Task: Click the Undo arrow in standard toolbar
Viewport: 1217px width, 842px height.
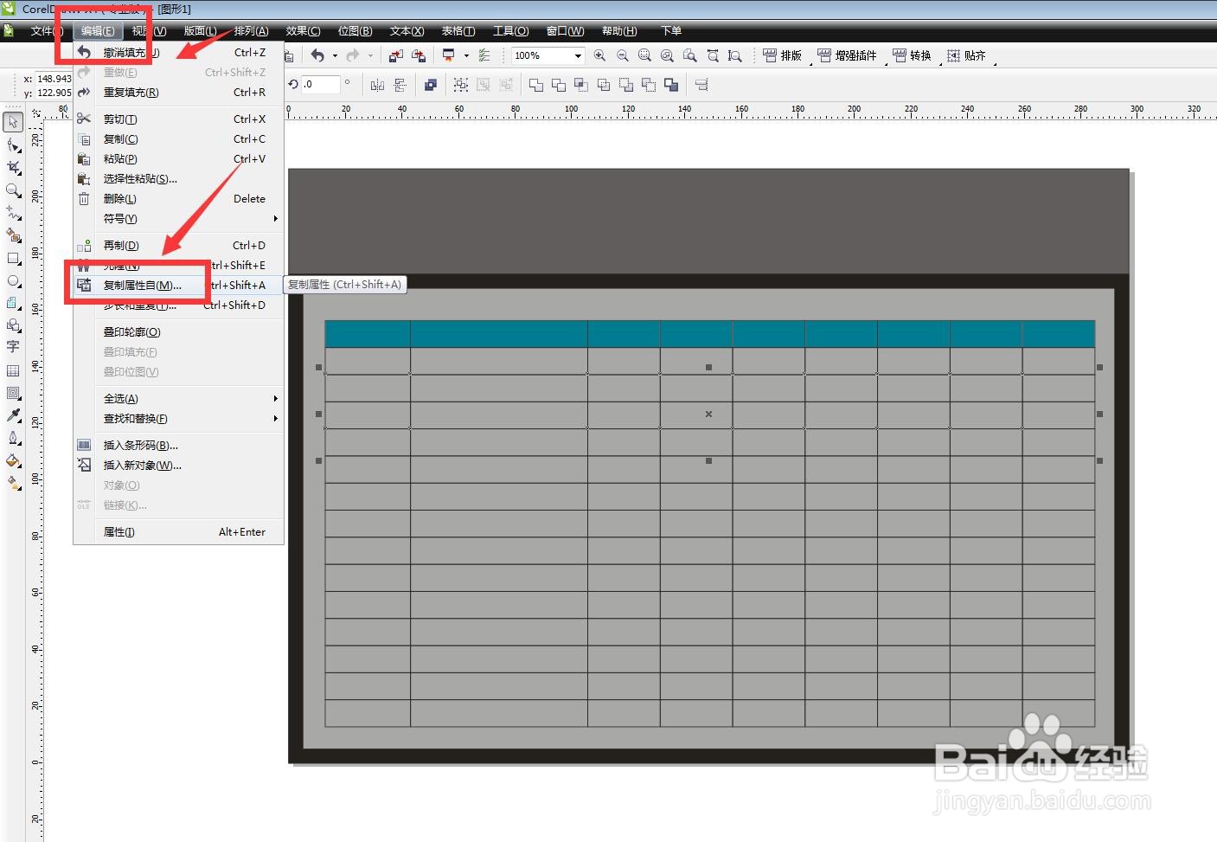Action: [318, 55]
